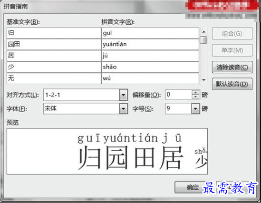Screen dimensions: 261x203
Task: Click the 默认读音(D) button
Action: 232,84
